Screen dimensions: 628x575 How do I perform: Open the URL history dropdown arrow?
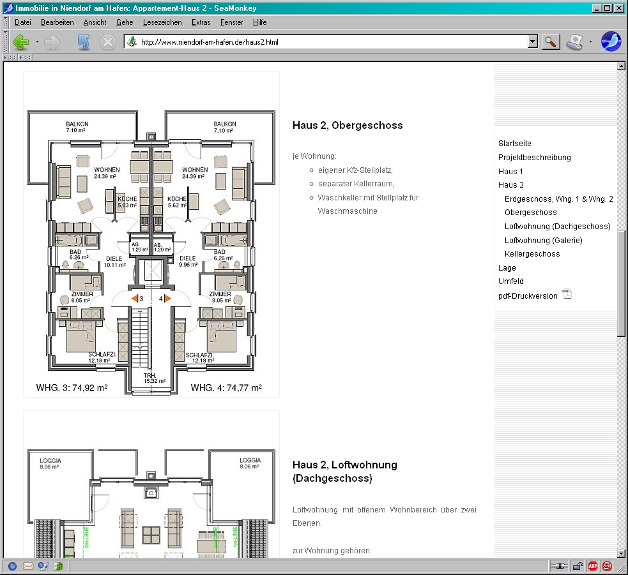pos(533,42)
